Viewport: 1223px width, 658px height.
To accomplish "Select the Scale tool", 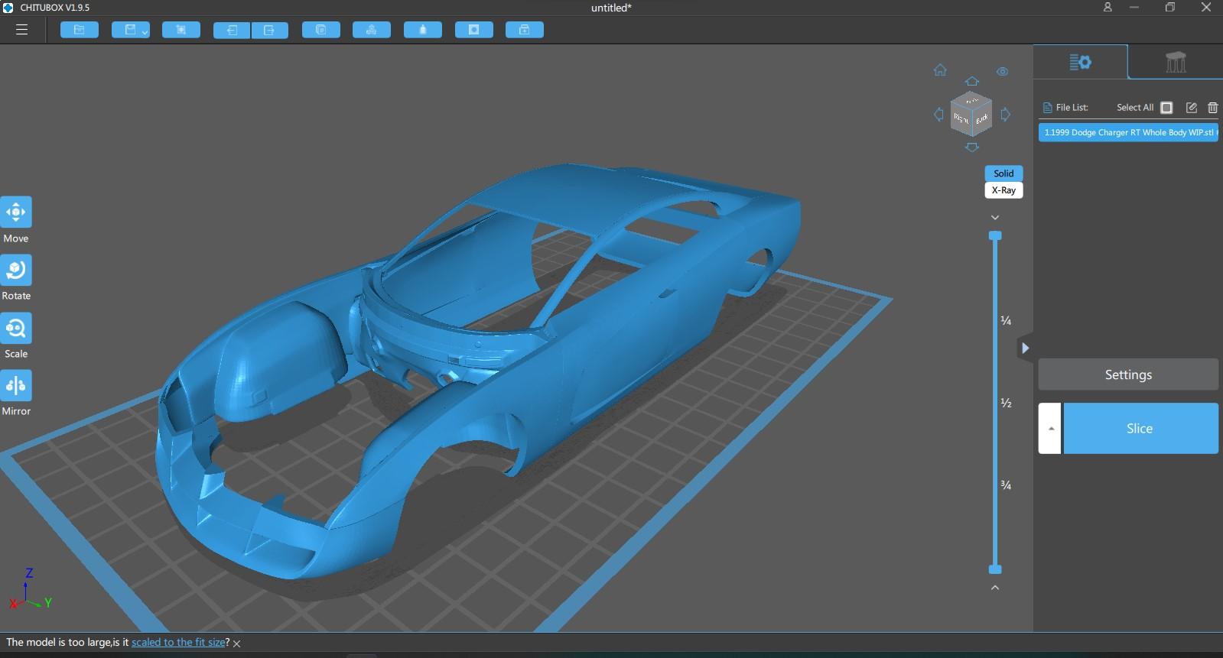I will pos(16,329).
